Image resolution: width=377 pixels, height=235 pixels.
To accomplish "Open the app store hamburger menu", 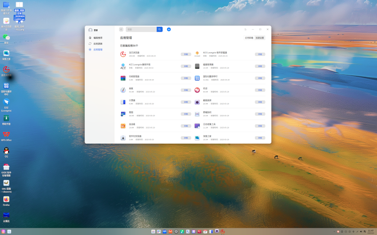I will coord(246,29).
